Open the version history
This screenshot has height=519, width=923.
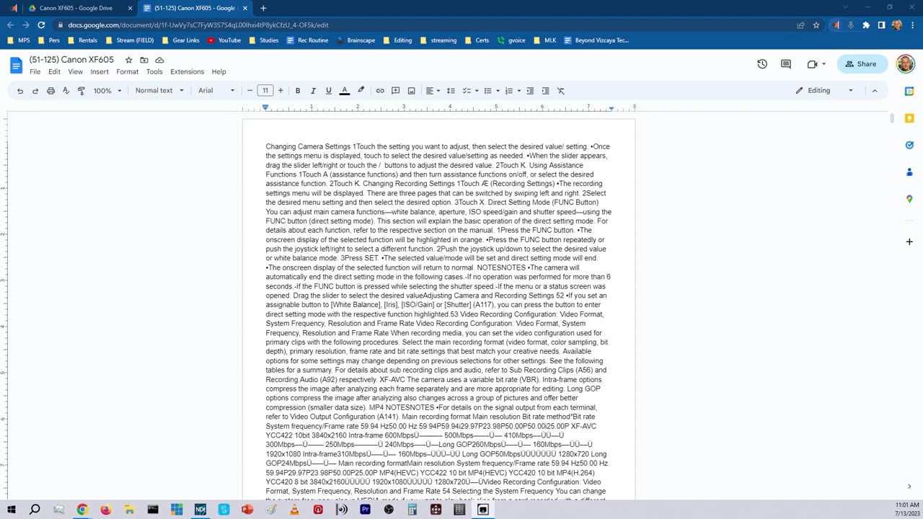(x=762, y=64)
